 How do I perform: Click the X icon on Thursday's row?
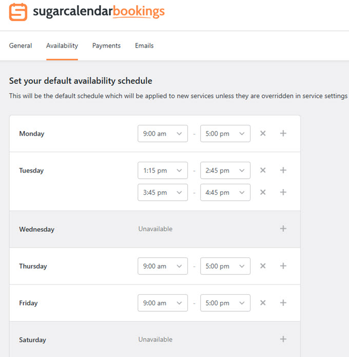coord(263,266)
